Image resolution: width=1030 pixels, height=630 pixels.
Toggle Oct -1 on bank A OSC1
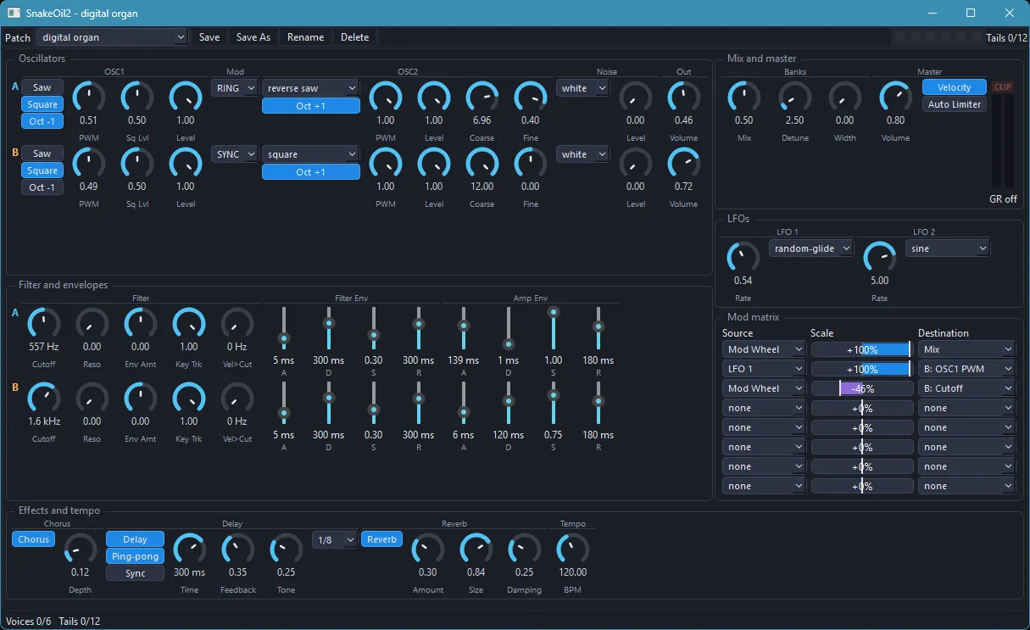pyautogui.click(x=42, y=121)
